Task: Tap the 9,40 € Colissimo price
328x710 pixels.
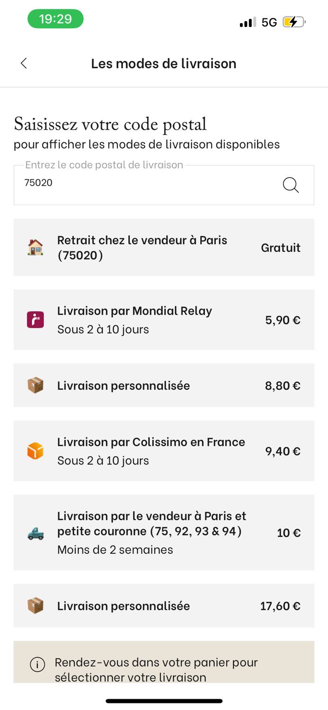Action: pos(283,451)
